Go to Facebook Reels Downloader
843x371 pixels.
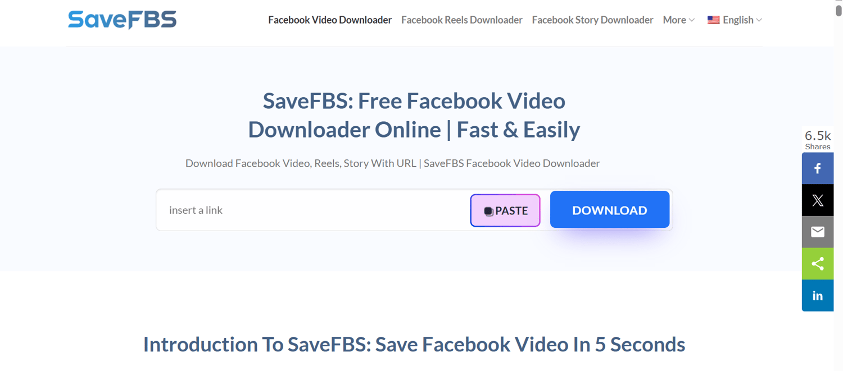[462, 20]
